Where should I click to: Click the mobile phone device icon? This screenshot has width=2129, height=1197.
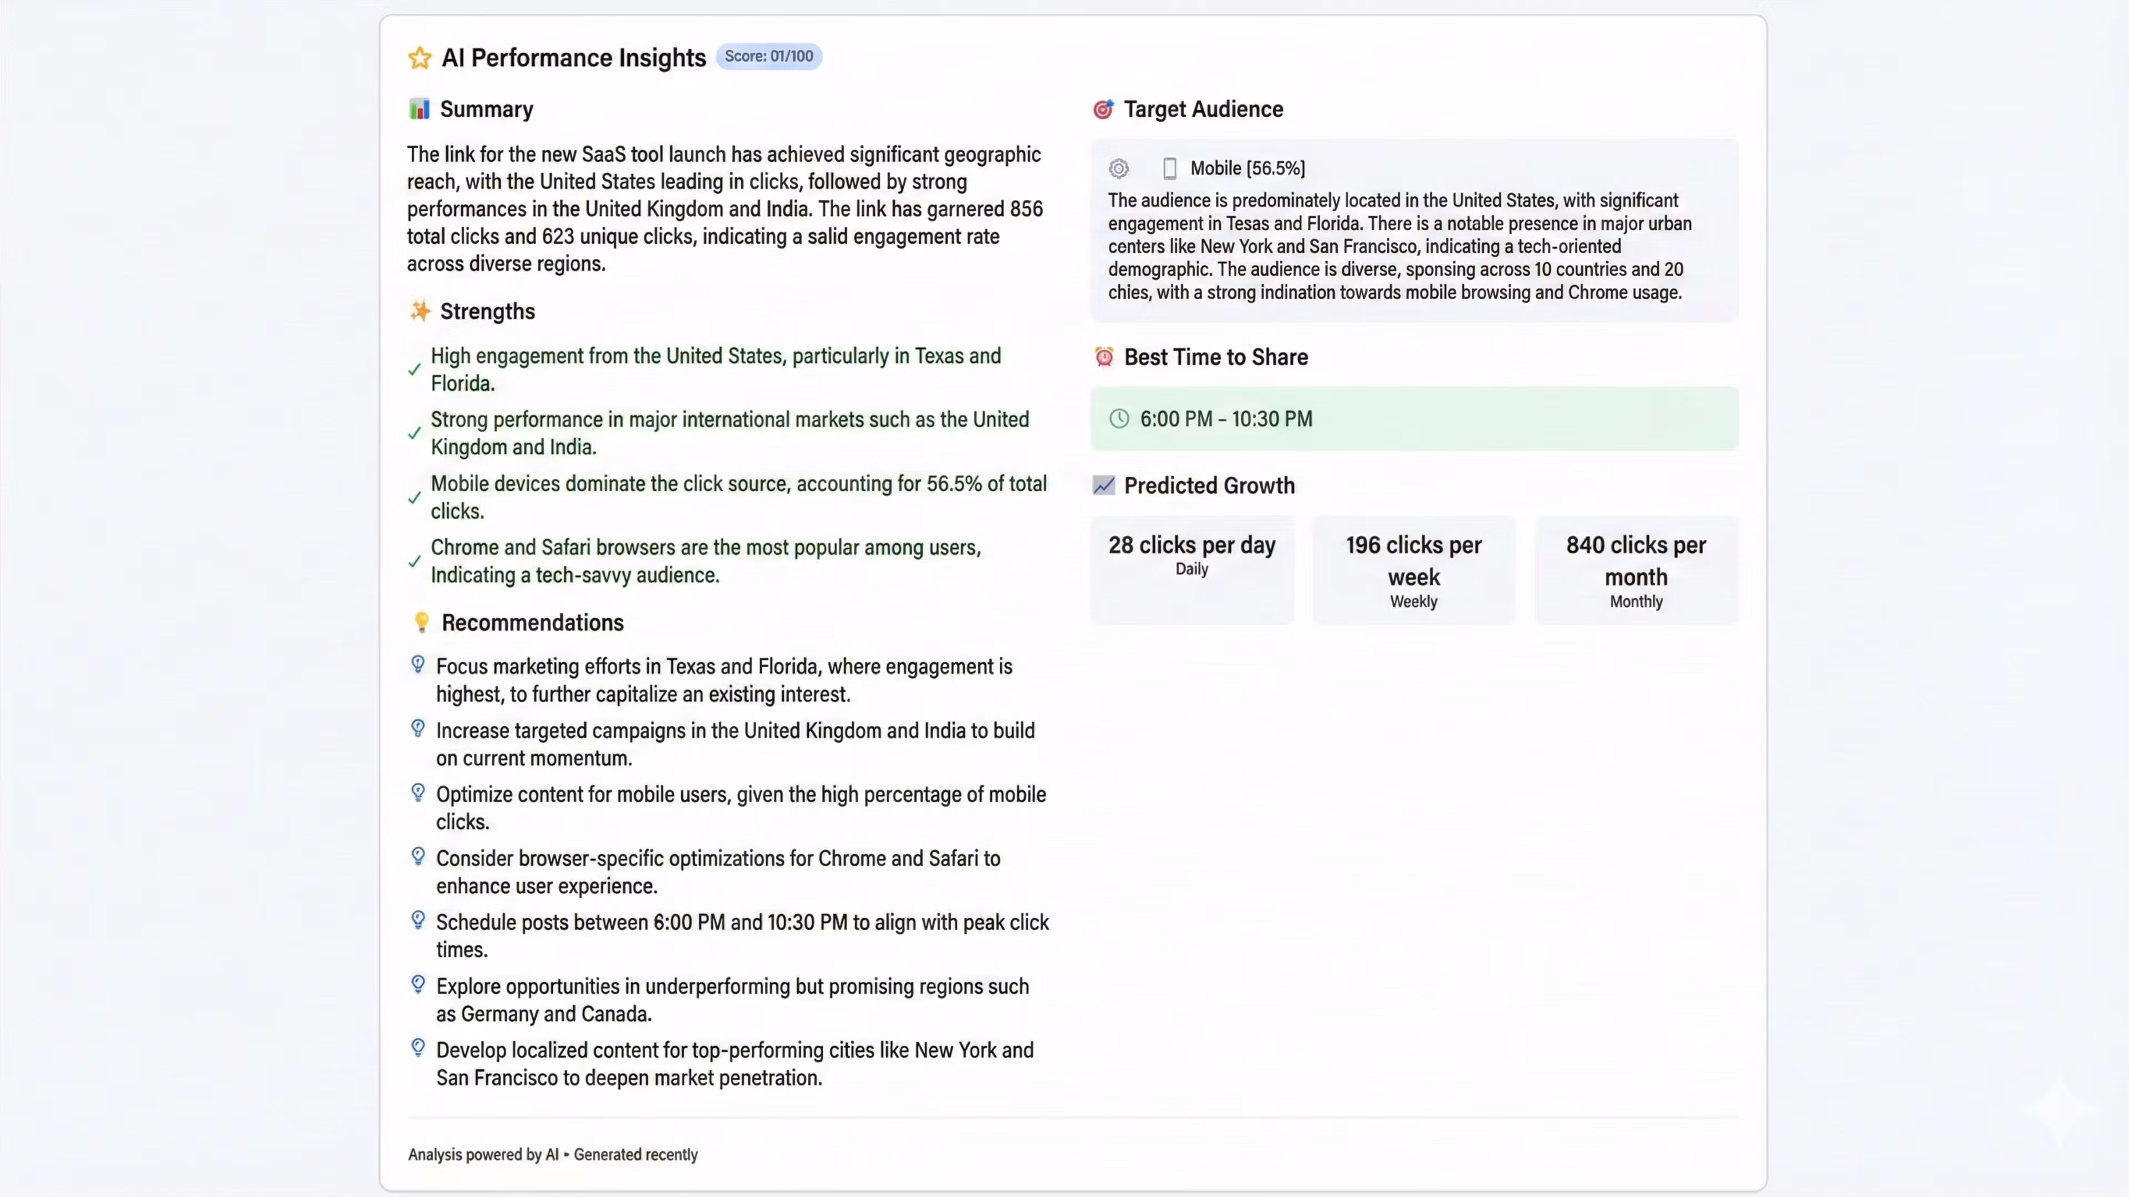coord(1169,168)
